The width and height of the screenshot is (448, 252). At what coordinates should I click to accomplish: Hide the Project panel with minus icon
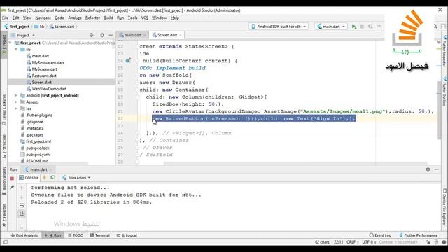[x=111, y=35]
